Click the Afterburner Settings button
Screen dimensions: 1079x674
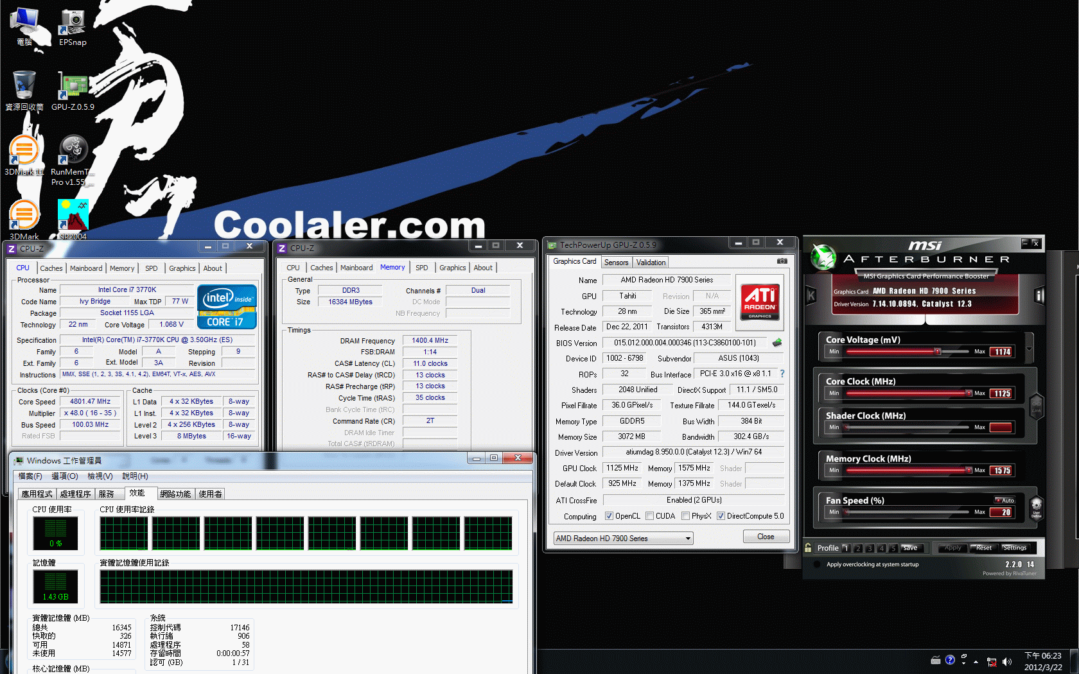(1015, 548)
